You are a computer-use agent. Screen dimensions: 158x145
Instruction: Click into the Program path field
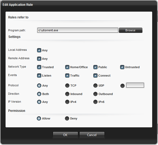coord(78,30)
